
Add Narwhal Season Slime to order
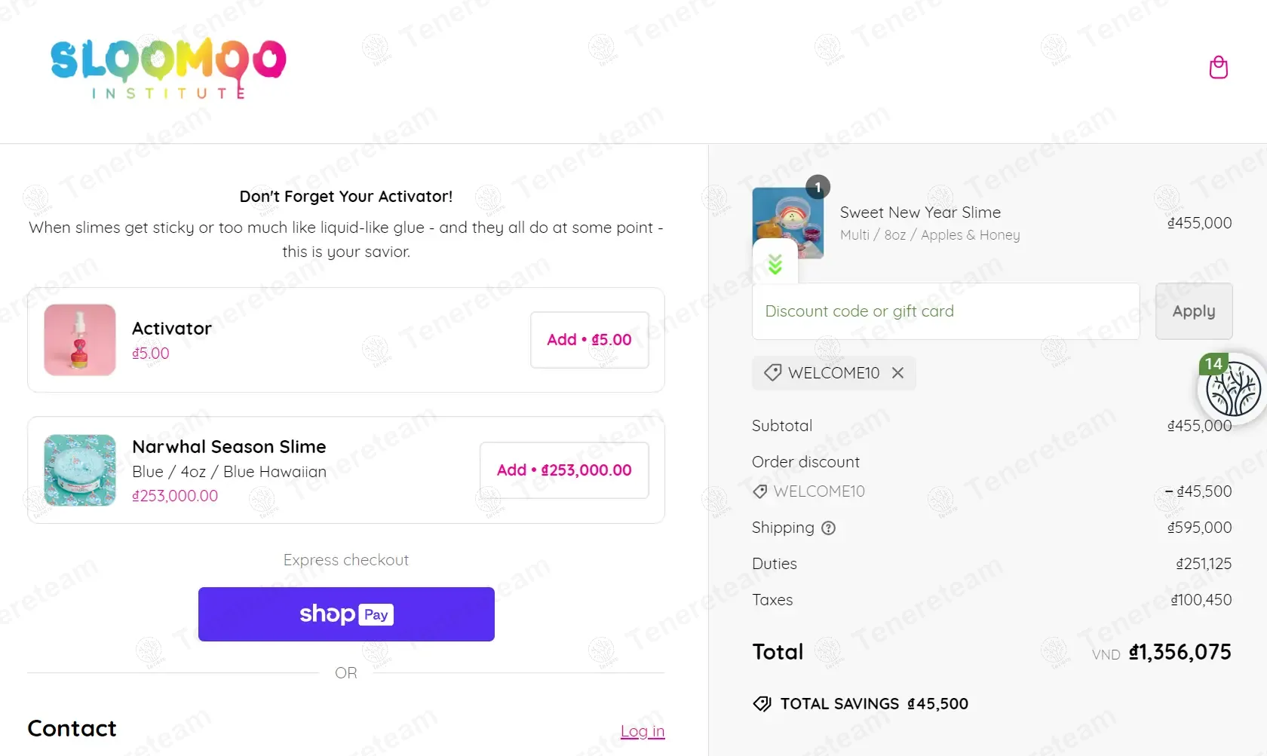(x=563, y=470)
